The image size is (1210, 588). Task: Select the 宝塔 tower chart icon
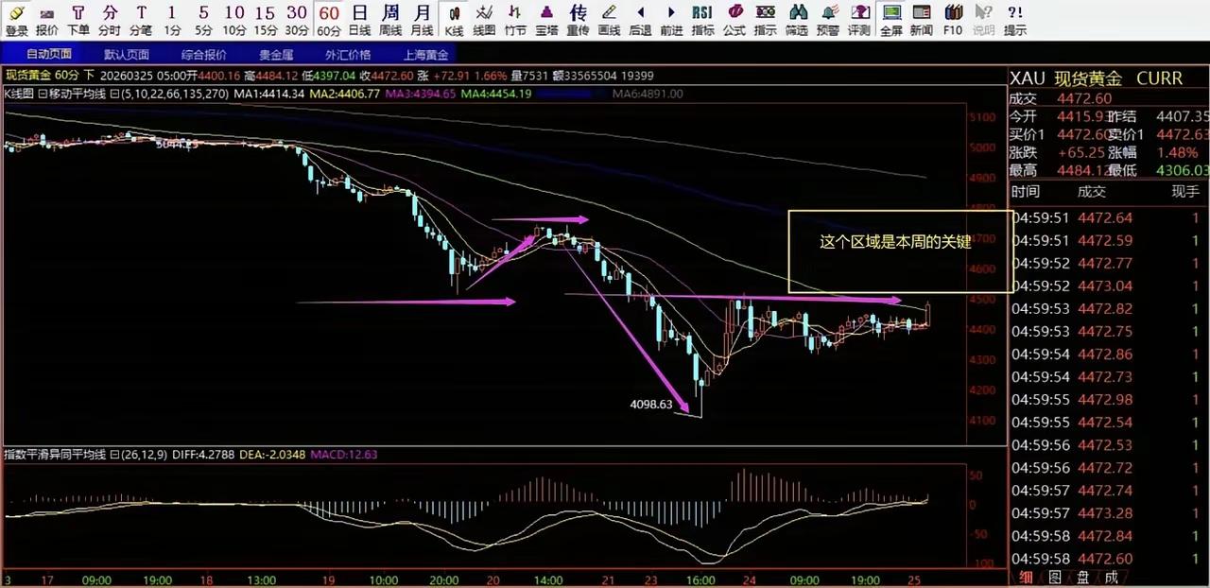[546, 19]
